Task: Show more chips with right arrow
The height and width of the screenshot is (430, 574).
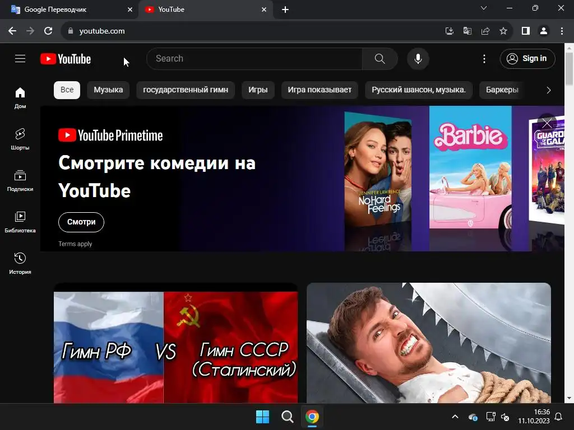Action: click(x=548, y=90)
